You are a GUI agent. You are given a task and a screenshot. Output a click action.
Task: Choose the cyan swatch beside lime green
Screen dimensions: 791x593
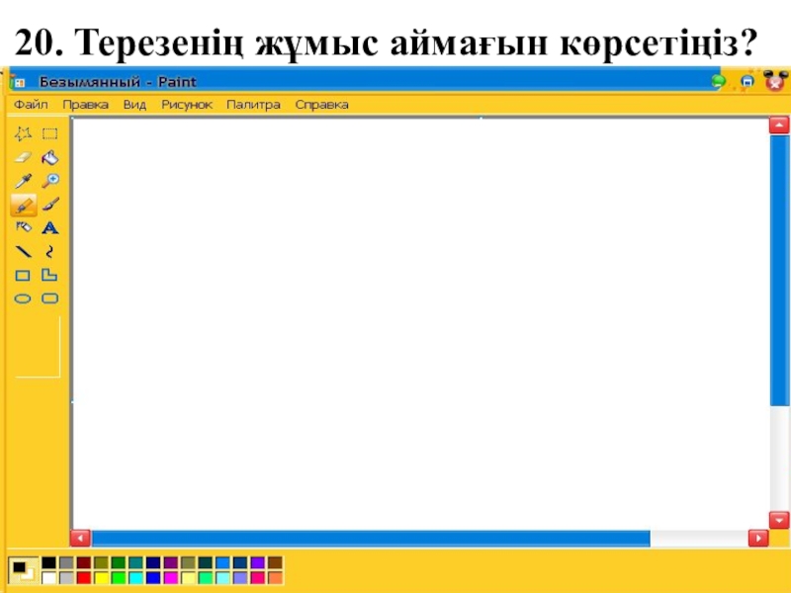pos(135,577)
